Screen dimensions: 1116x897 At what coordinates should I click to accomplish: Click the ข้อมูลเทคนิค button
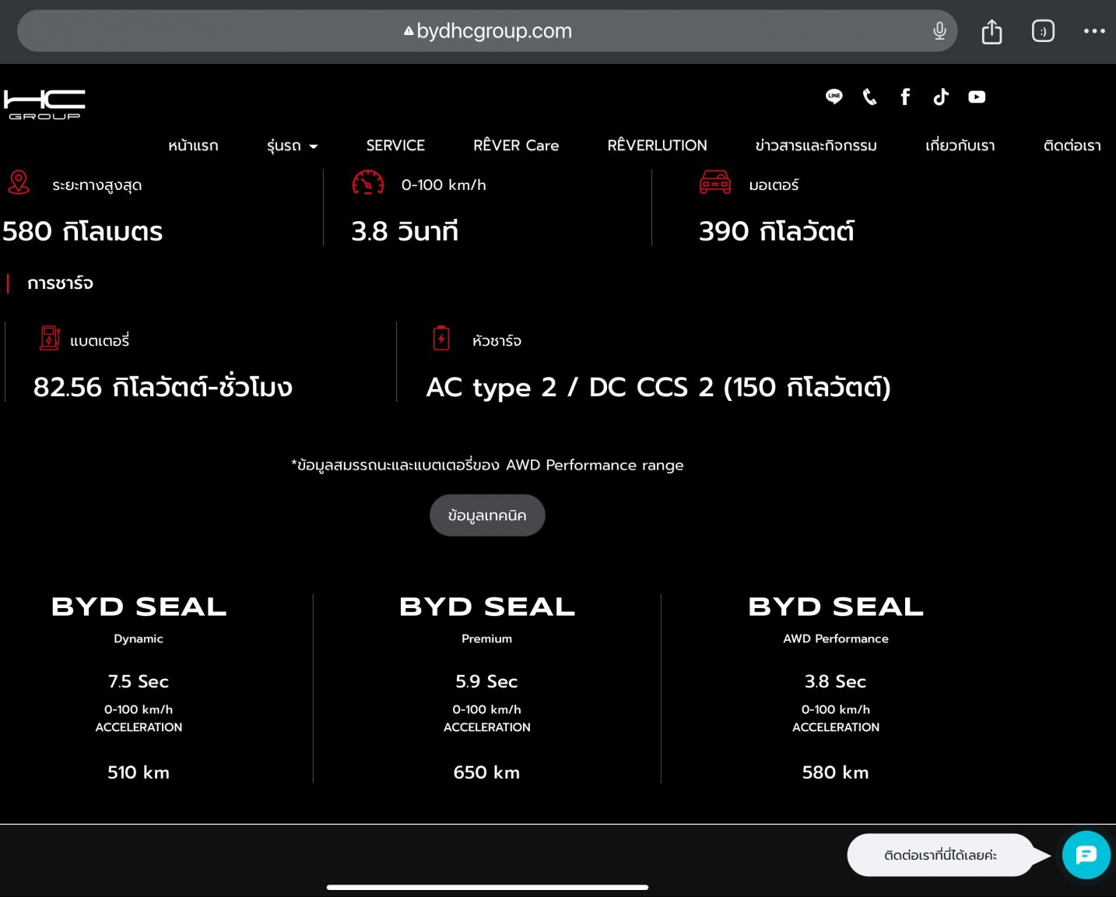(x=487, y=515)
